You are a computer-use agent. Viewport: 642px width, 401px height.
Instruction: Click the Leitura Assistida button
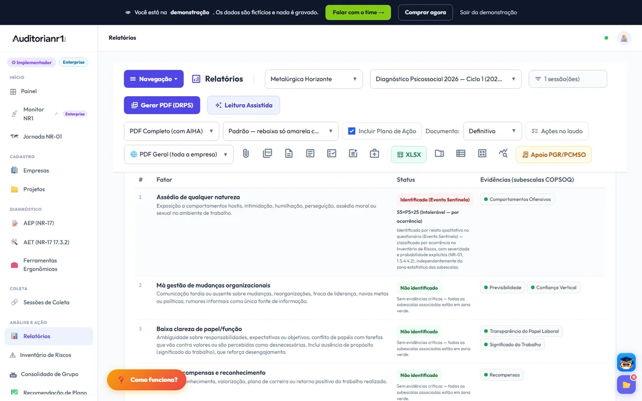click(243, 105)
